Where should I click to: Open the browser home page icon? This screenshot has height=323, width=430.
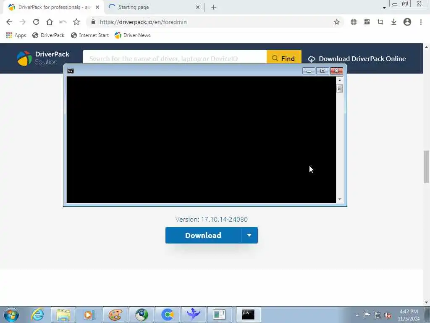pos(50,22)
